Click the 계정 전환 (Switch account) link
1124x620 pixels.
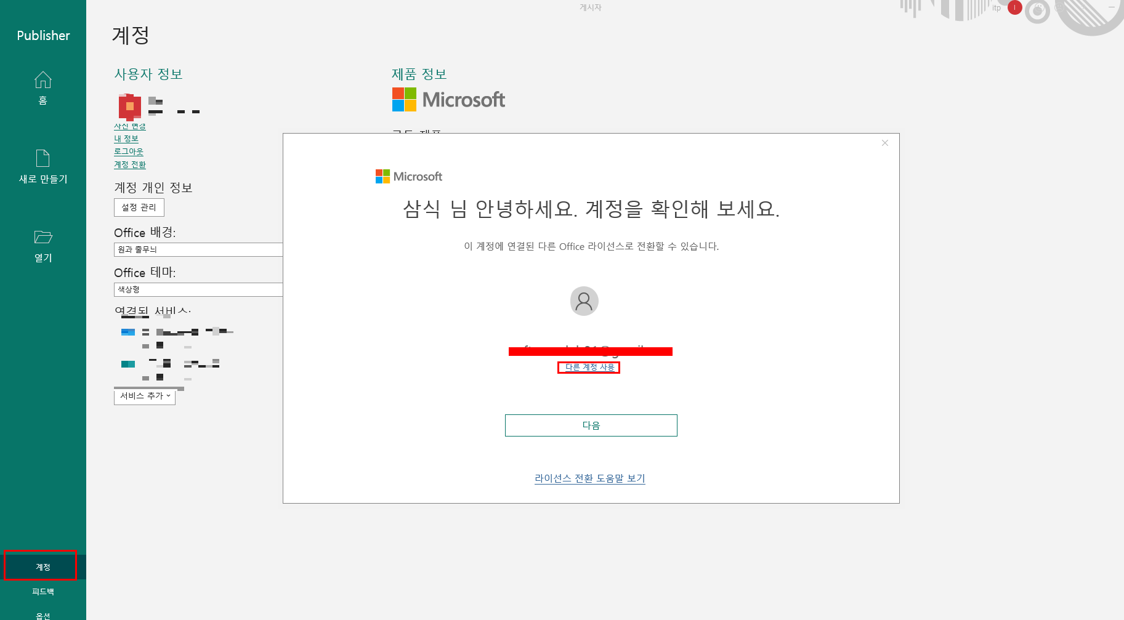pyautogui.click(x=129, y=164)
